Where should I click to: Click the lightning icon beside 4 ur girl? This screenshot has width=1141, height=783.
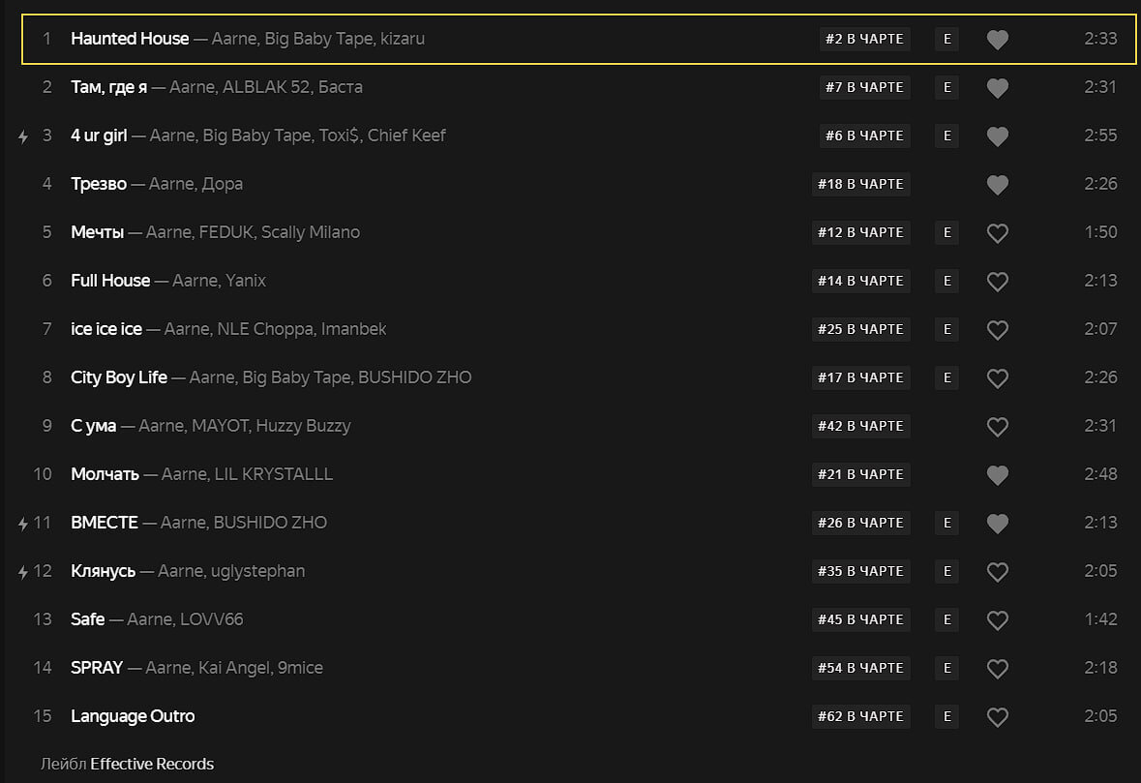(23, 136)
